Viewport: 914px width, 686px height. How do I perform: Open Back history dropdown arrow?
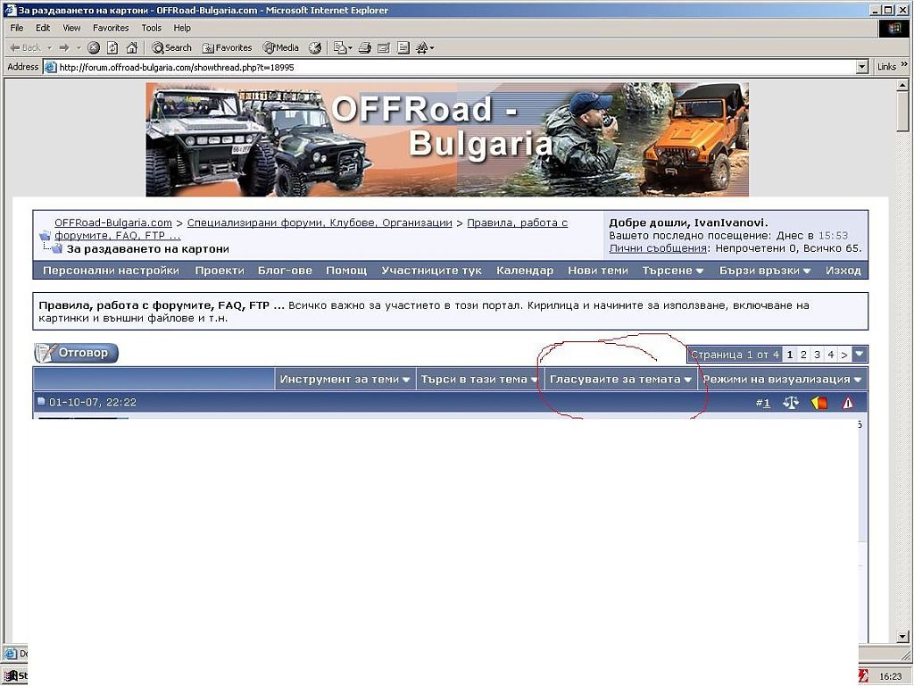[50, 48]
